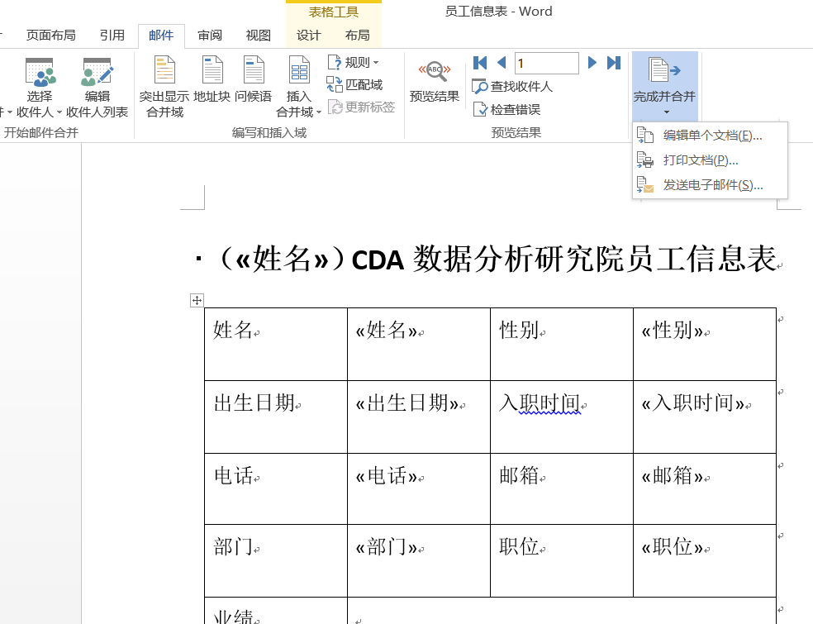Click the 职位 label cell
Screen dimensions: 813x624
[562, 560]
